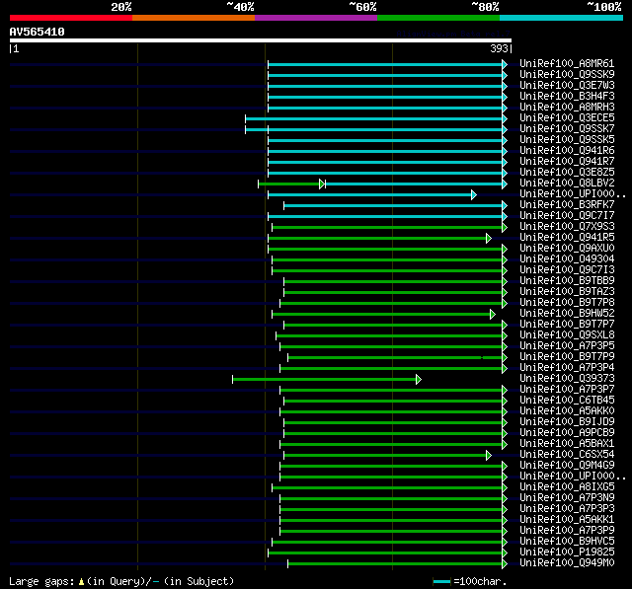Click the query end position 393
Screen dimensions: 632x589
499,48
